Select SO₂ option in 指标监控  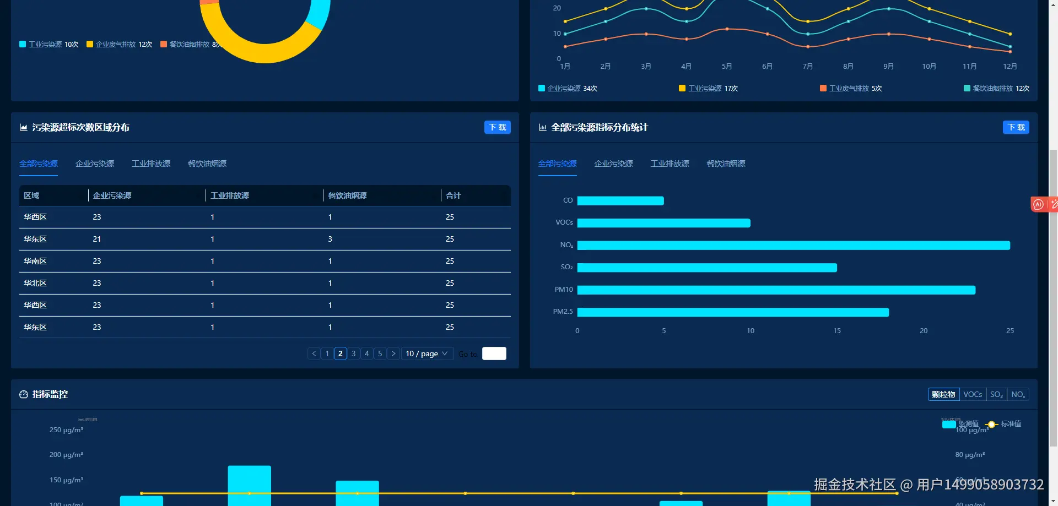tap(996, 394)
